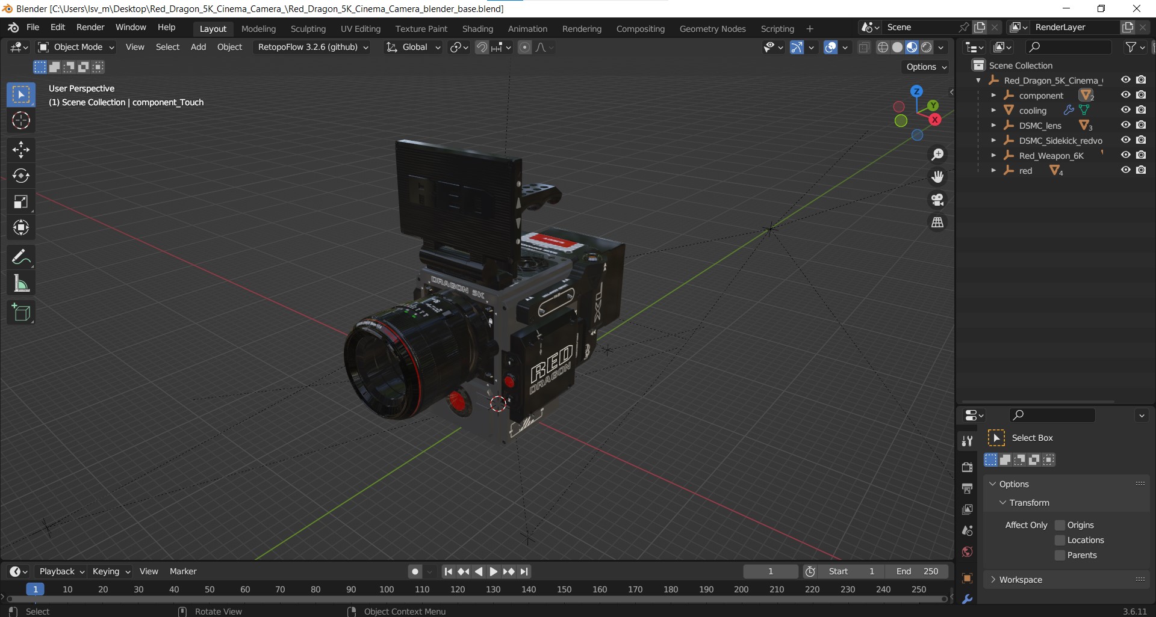Select the Scale tool

(x=21, y=201)
